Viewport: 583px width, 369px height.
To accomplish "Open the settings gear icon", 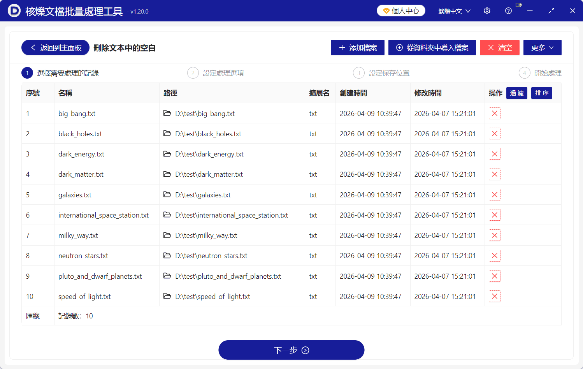I will pyautogui.click(x=487, y=11).
